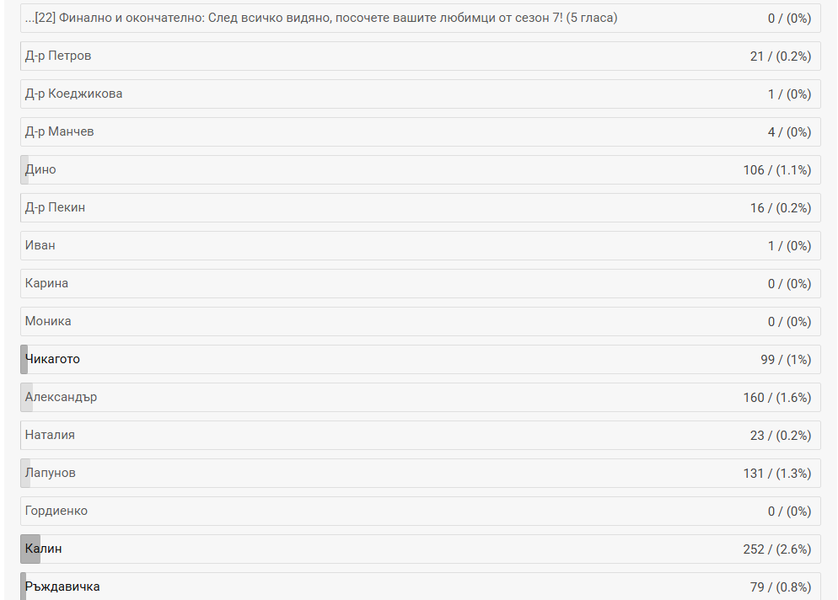The image size is (838, 600).
Task: Select the Лапунов poll entry
Action: tap(51, 473)
